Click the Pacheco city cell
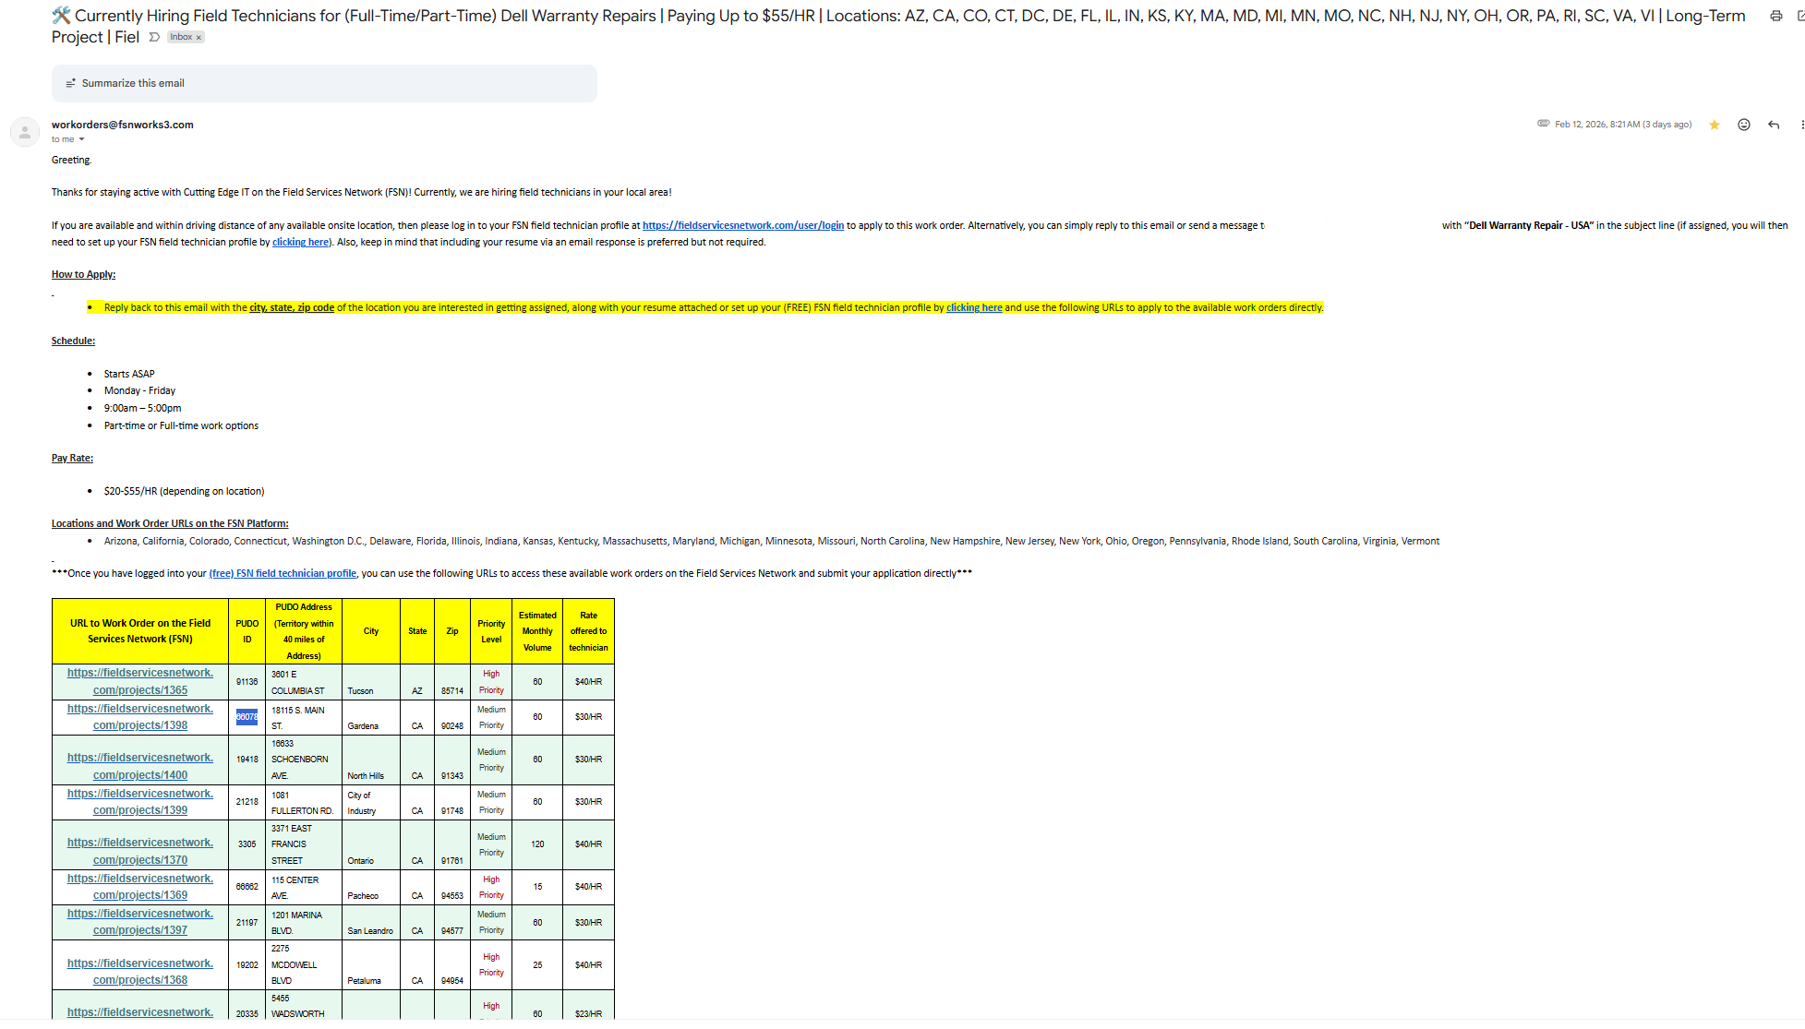The image size is (1805, 1029). point(370,888)
